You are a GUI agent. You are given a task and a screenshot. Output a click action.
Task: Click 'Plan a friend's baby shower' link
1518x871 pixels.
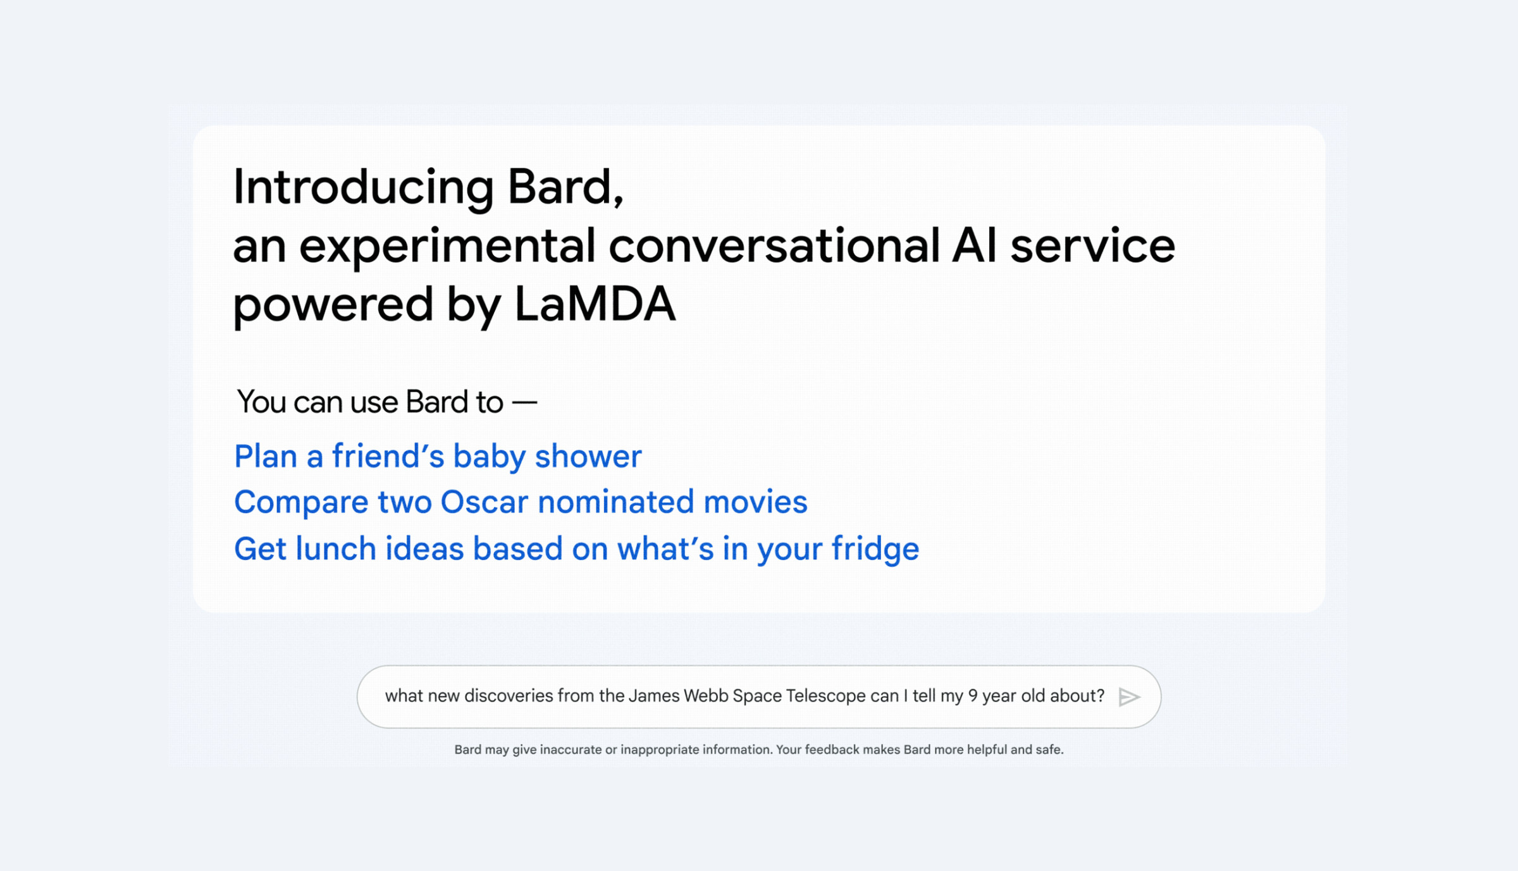coord(438,456)
